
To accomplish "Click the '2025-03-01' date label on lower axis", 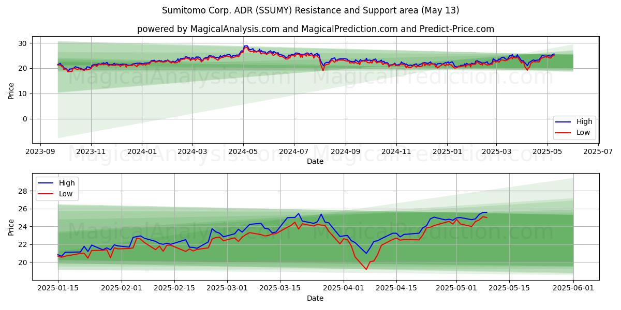I will (227, 288).
